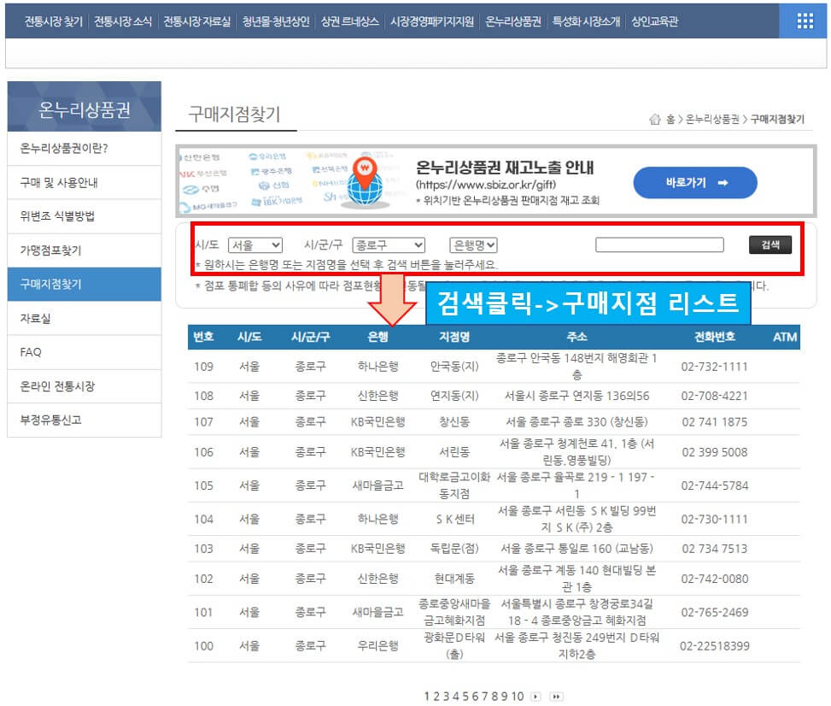Open 특성화 시장소개 menu
Viewport: 831px width, 706px height.
tap(586, 21)
